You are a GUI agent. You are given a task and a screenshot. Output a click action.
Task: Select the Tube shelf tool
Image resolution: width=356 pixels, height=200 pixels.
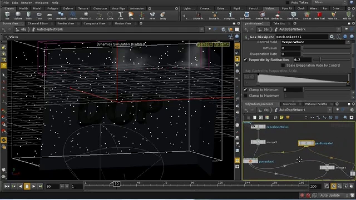tap(29, 15)
